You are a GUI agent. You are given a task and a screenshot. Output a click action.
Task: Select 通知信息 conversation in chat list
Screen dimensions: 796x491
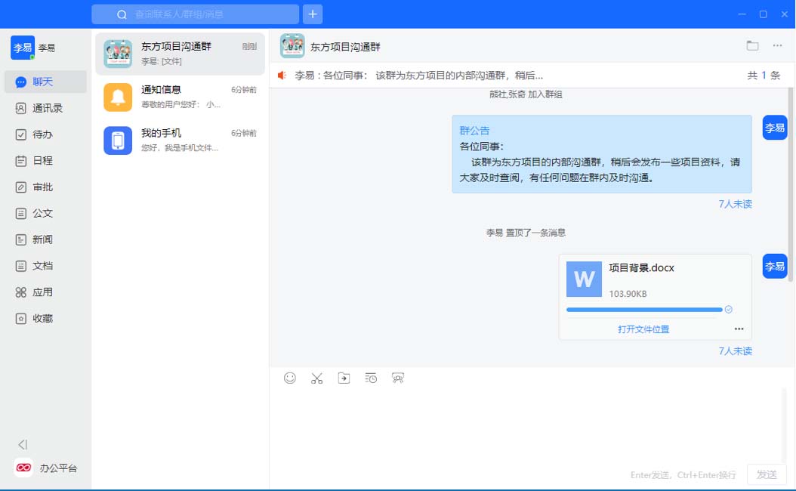pos(180,97)
